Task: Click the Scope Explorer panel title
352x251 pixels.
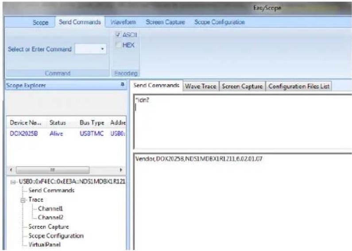Action: pyautogui.click(x=26, y=85)
